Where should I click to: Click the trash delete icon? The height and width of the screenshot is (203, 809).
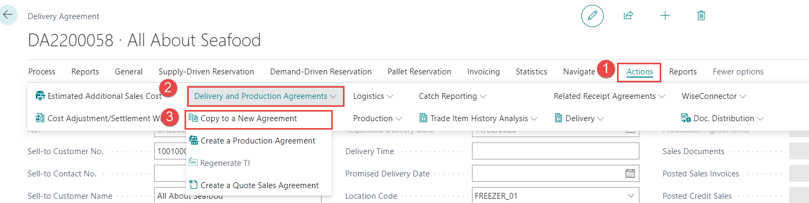coord(701,16)
